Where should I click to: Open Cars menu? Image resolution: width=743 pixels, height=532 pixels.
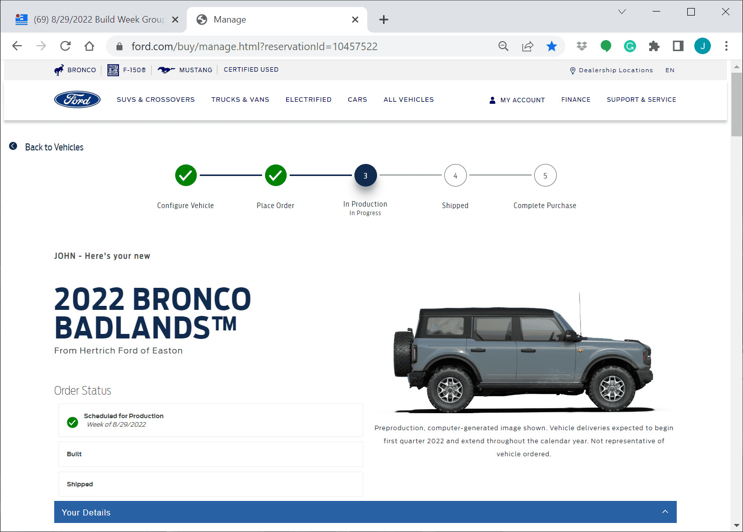point(357,100)
